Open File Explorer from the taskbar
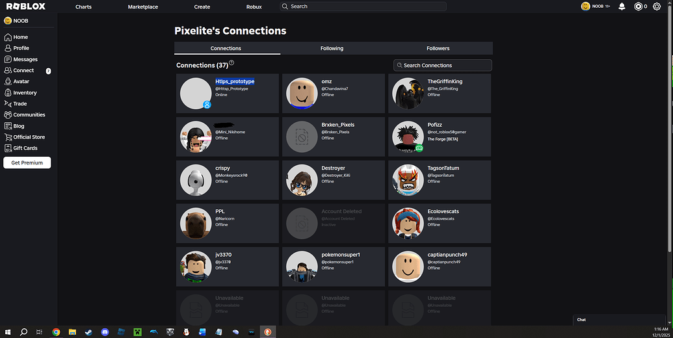The image size is (673, 338). point(72,332)
